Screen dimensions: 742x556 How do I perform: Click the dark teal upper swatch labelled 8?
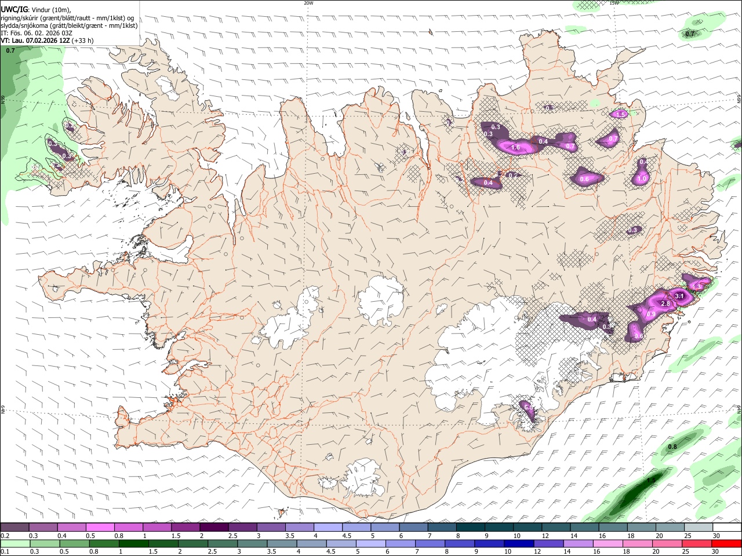[470, 527]
